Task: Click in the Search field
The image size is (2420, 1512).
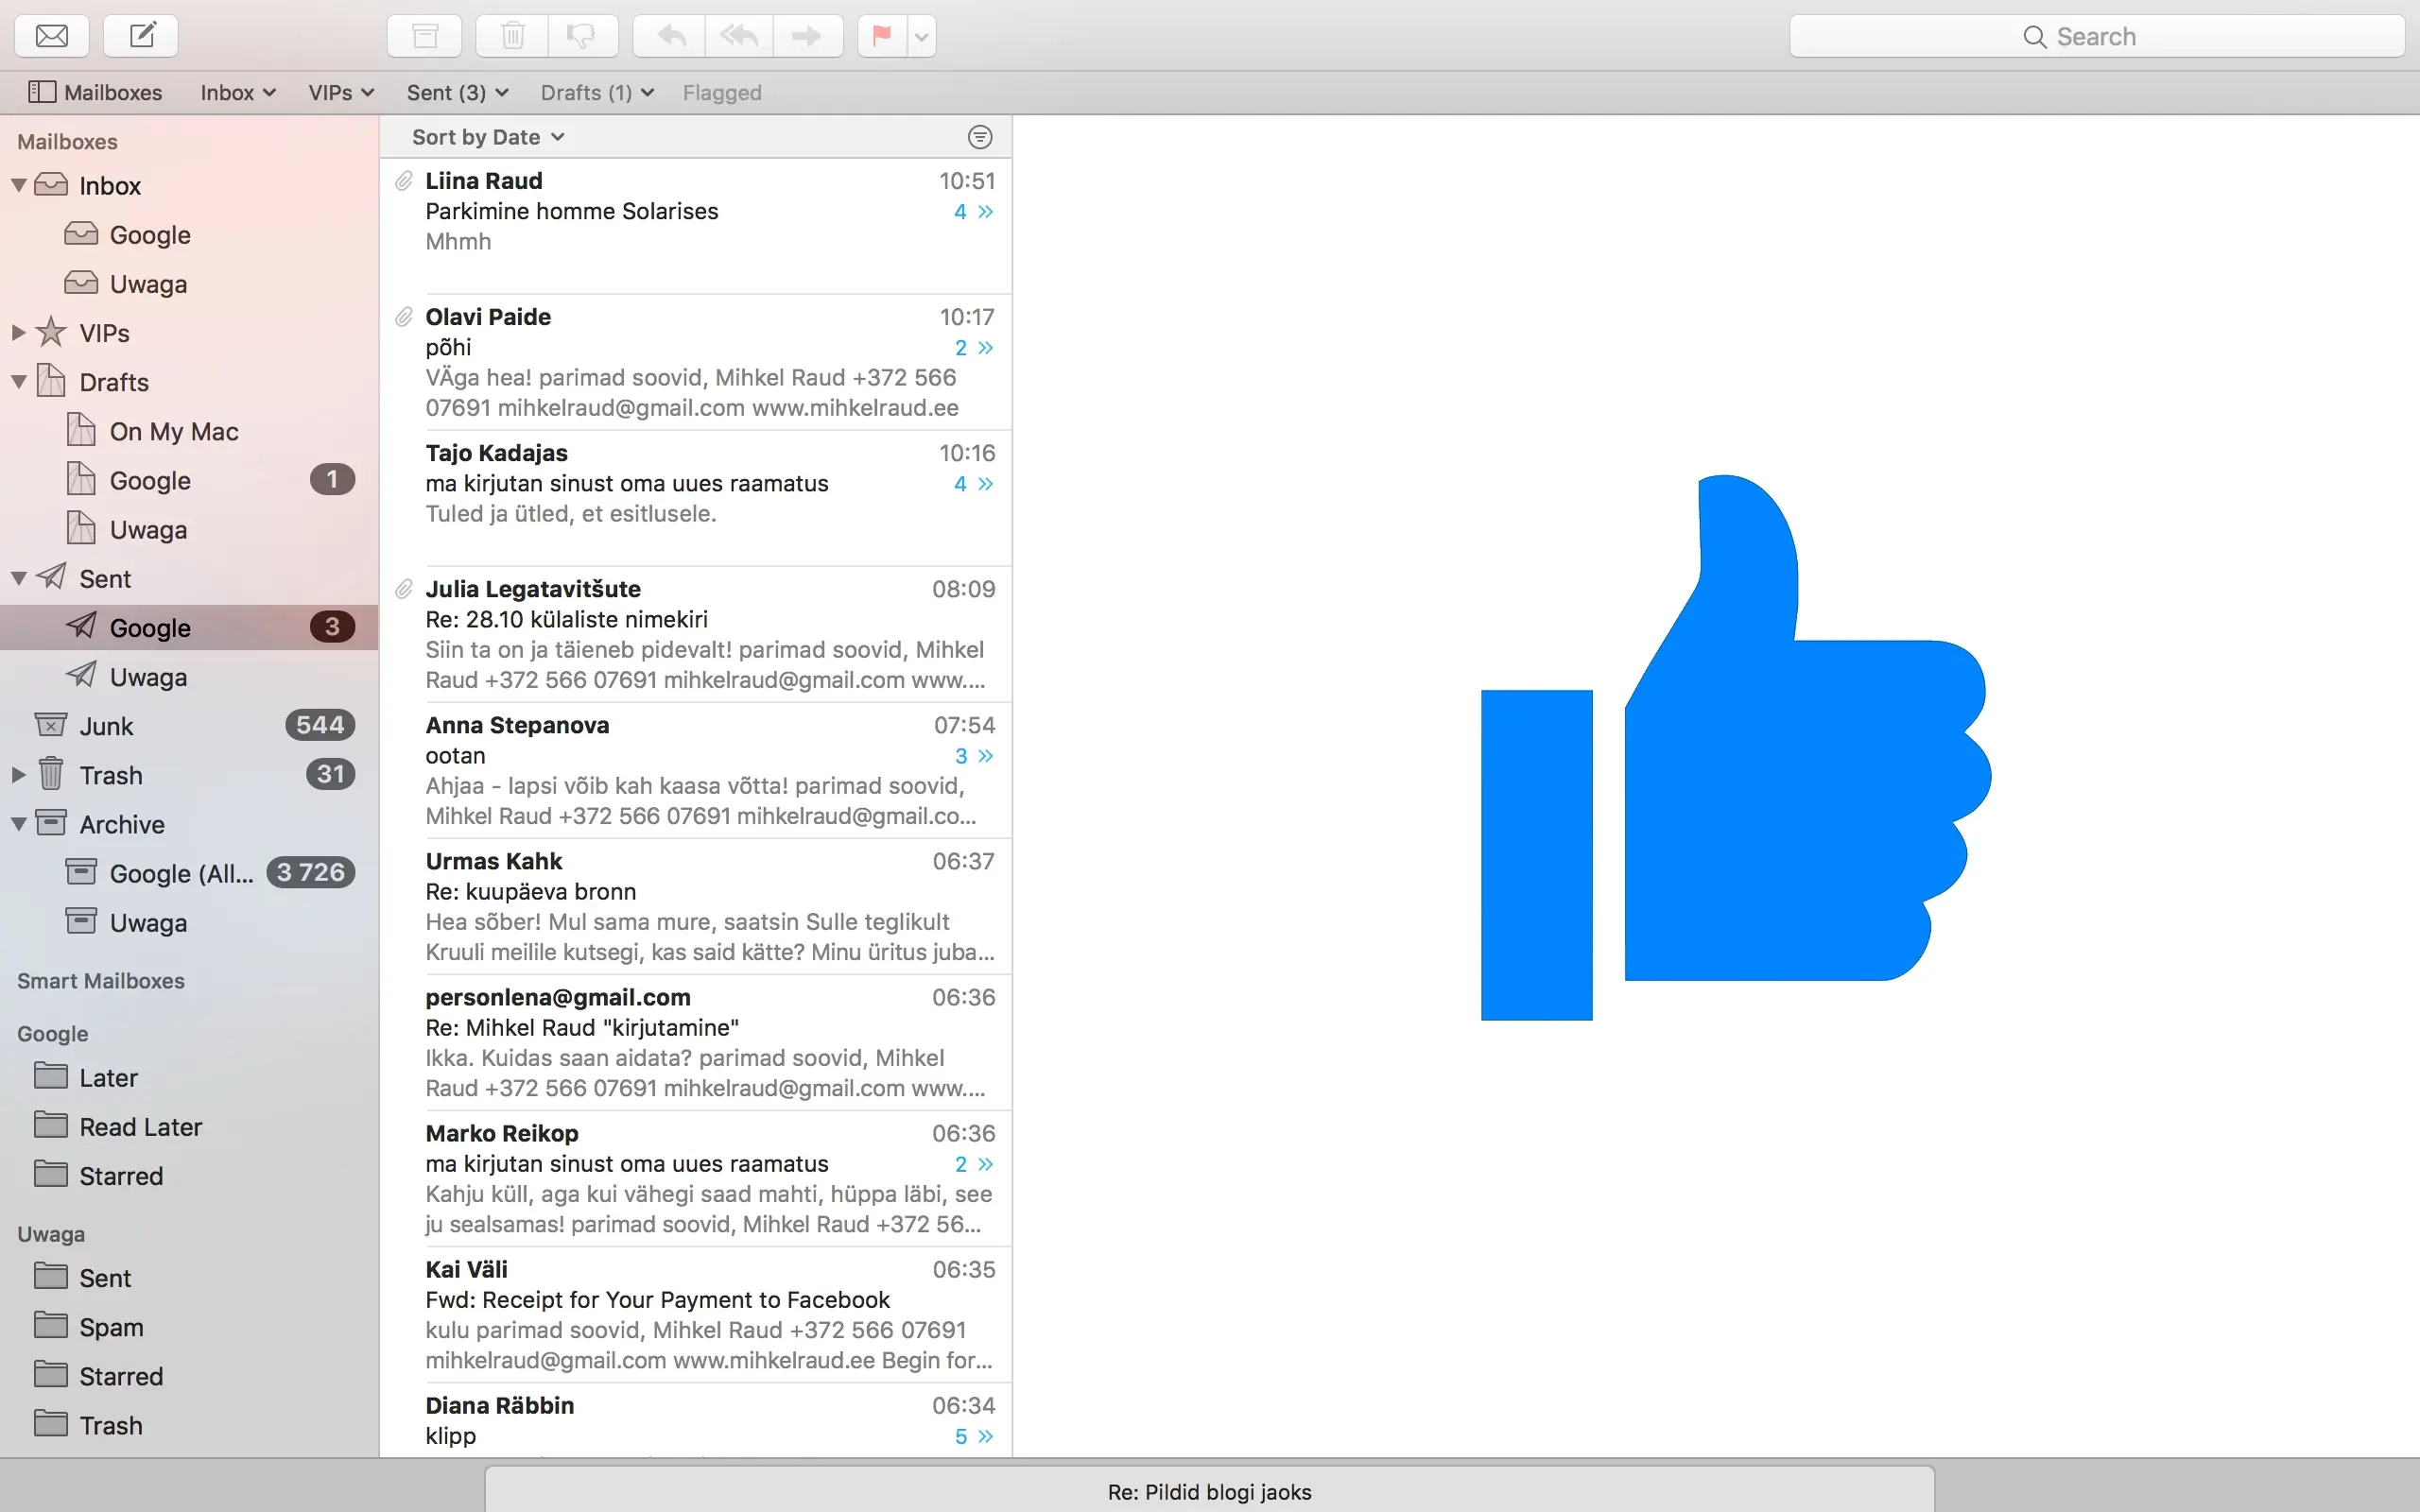Action: (x=2097, y=36)
